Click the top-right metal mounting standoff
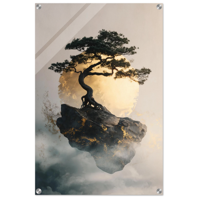 coord(159,7)
